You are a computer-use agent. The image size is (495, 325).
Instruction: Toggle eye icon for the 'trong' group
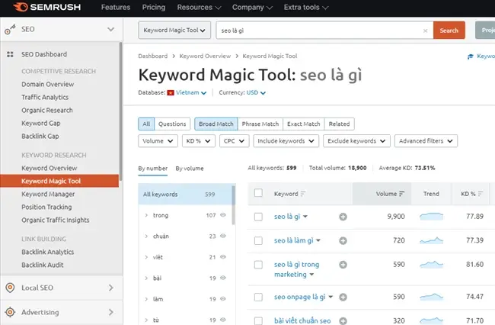point(223,216)
